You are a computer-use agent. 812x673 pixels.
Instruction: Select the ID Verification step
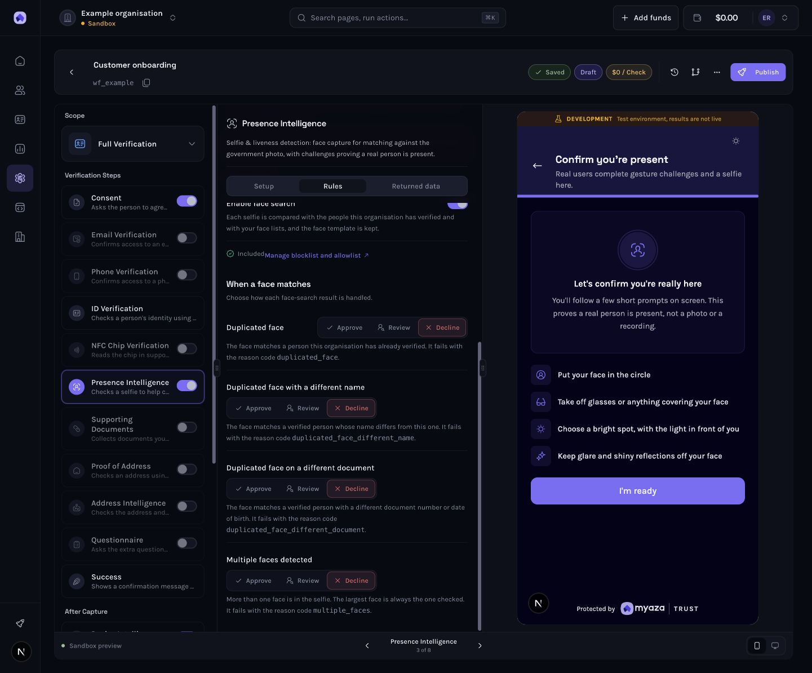click(133, 313)
